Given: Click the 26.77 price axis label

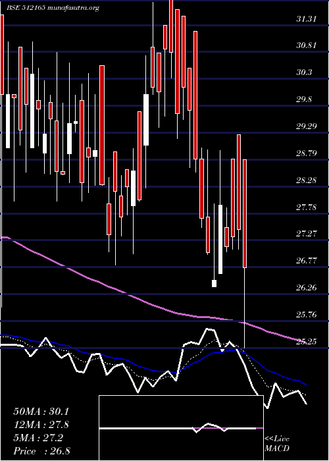Looking at the screenshot, I should pyautogui.click(x=306, y=261).
